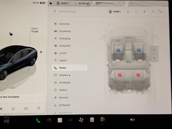Tap the muted volume speaker control
This screenshot has height=129, width=172.
[132, 120]
